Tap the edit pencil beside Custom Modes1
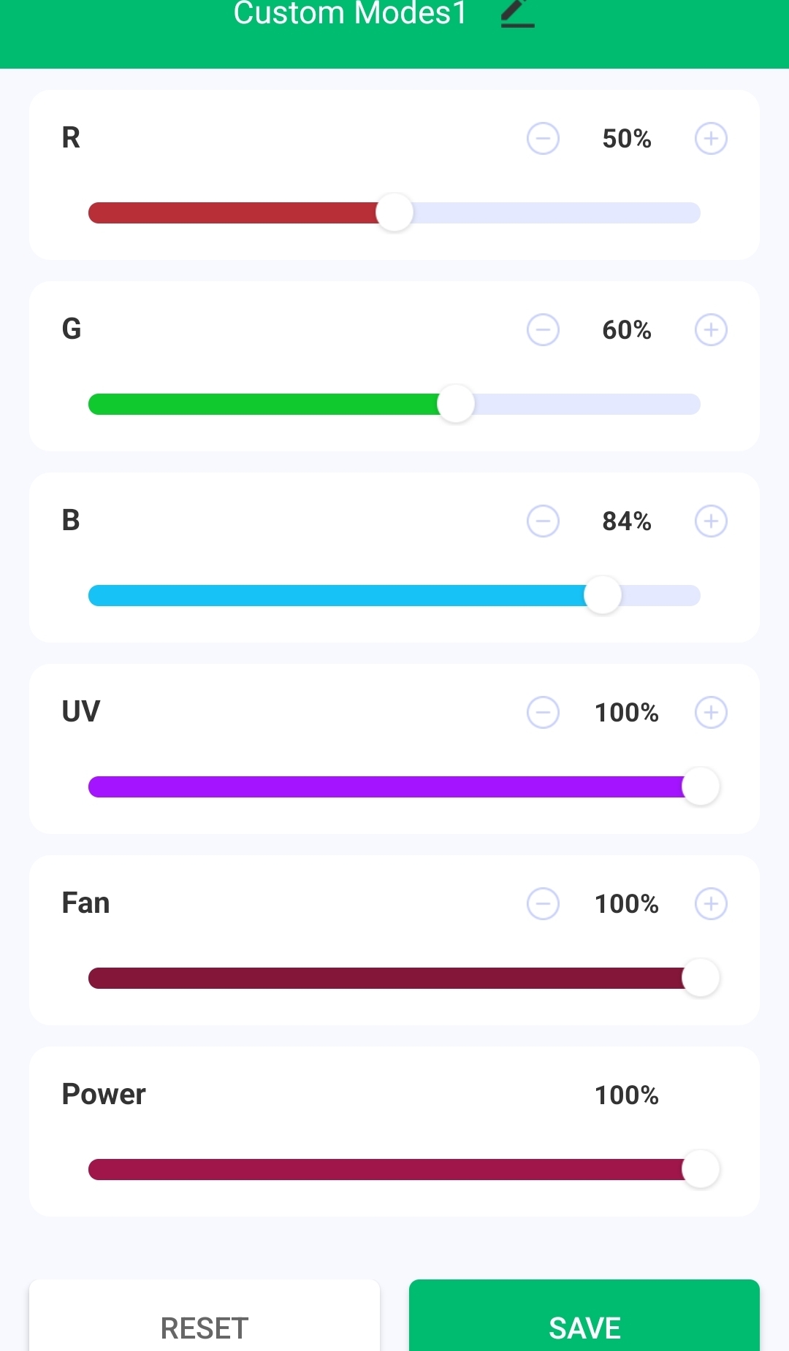 (x=517, y=13)
